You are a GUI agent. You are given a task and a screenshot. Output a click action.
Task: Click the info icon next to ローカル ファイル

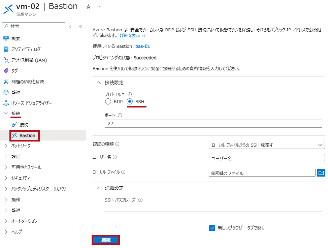123,172
